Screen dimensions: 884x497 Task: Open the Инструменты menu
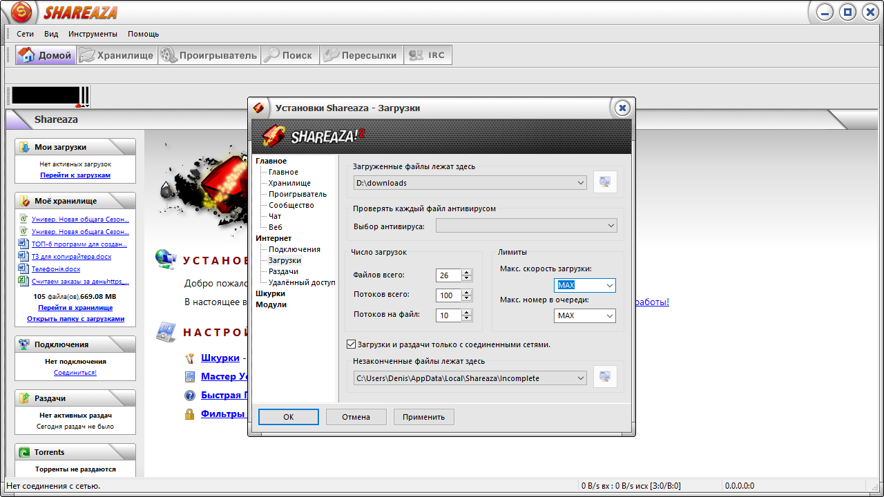click(x=93, y=34)
